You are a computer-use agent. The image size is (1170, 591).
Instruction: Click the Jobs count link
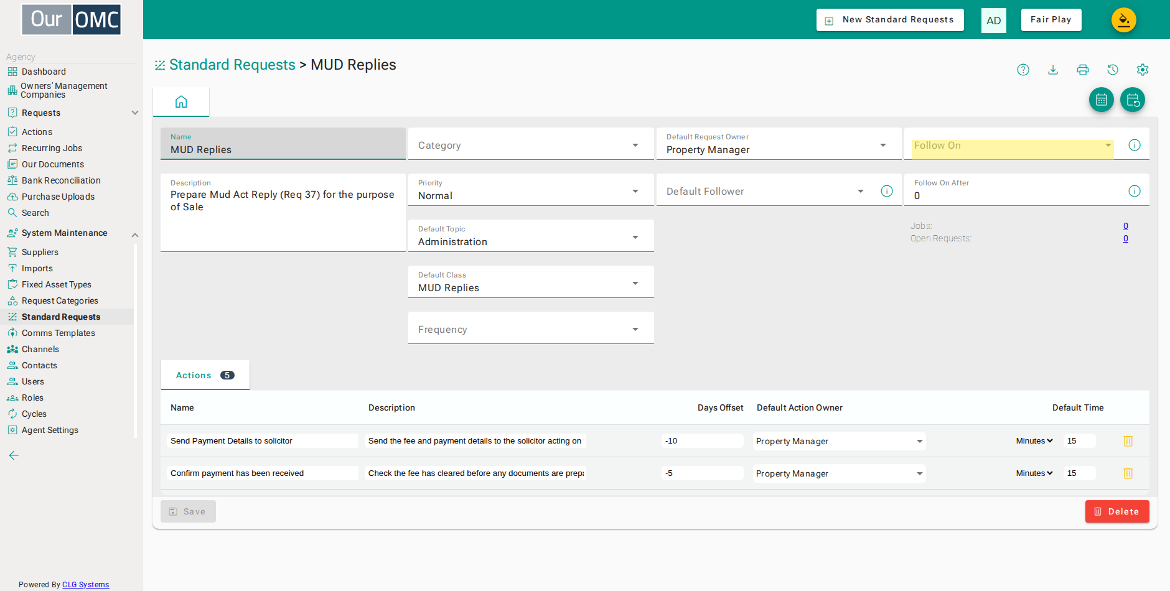pyautogui.click(x=1126, y=226)
